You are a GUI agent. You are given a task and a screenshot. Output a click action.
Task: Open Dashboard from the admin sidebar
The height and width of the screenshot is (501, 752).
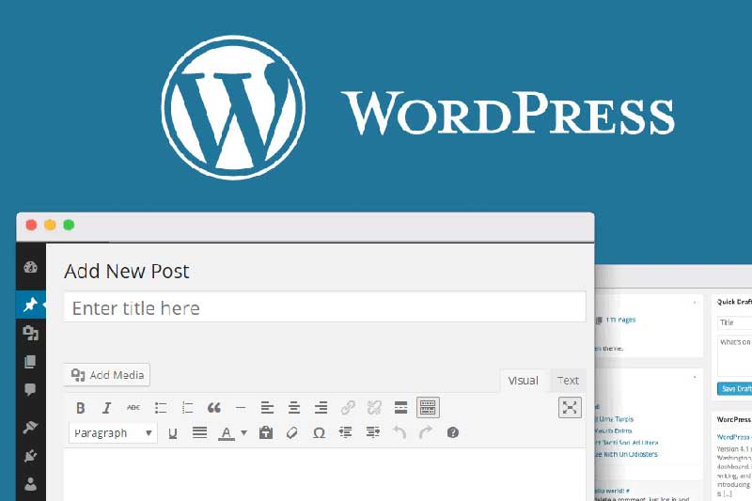pos(31,268)
